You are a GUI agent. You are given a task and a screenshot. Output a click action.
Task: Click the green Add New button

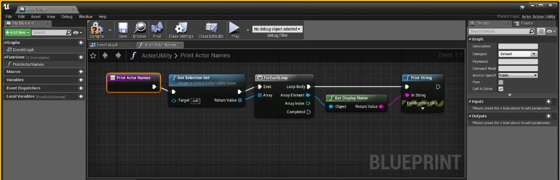click(17, 32)
